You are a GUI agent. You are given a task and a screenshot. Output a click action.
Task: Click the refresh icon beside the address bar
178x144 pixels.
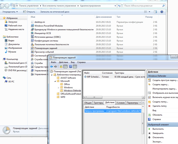point(119,6)
